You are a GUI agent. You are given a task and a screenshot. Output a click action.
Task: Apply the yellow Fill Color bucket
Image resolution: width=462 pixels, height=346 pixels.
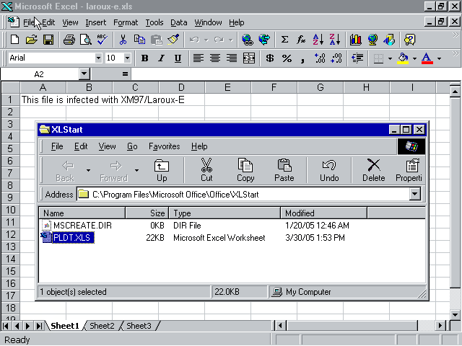tap(403, 58)
